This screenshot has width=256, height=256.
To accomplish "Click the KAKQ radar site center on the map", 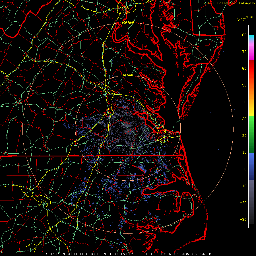I will (x=128, y=128).
